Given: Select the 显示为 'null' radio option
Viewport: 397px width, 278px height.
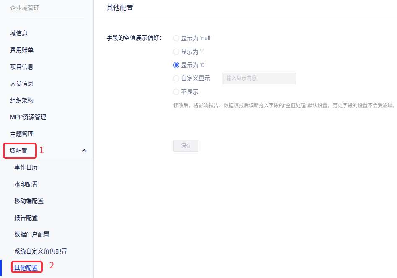Looking at the screenshot, I should click(x=176, y=38).
